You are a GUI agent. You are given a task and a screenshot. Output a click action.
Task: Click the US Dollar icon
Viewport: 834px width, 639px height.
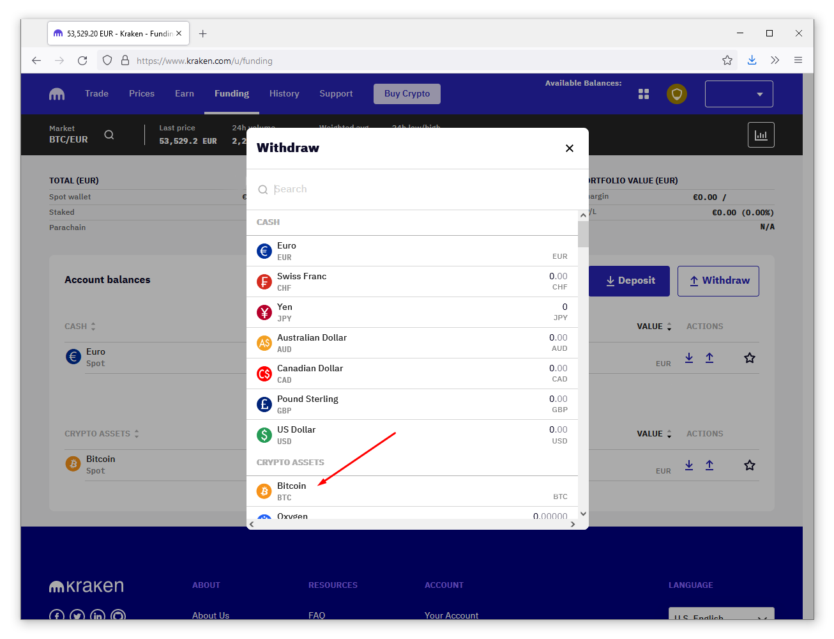point(264,435)
